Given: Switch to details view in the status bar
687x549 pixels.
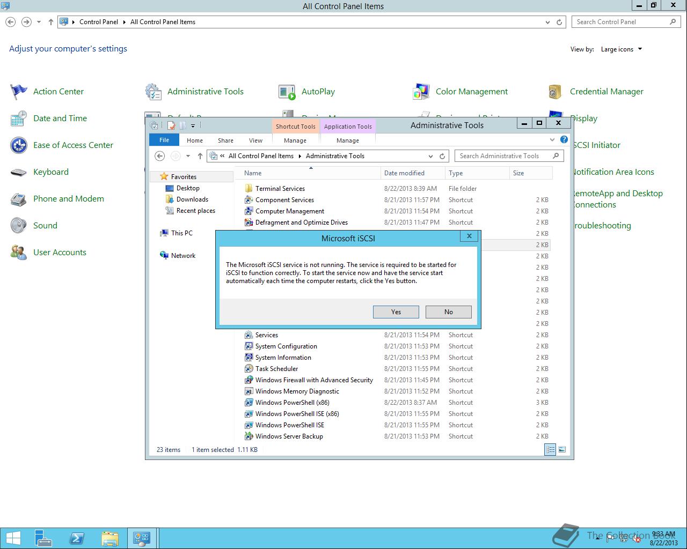Looking at the screenshot, I should pos(550,449).
